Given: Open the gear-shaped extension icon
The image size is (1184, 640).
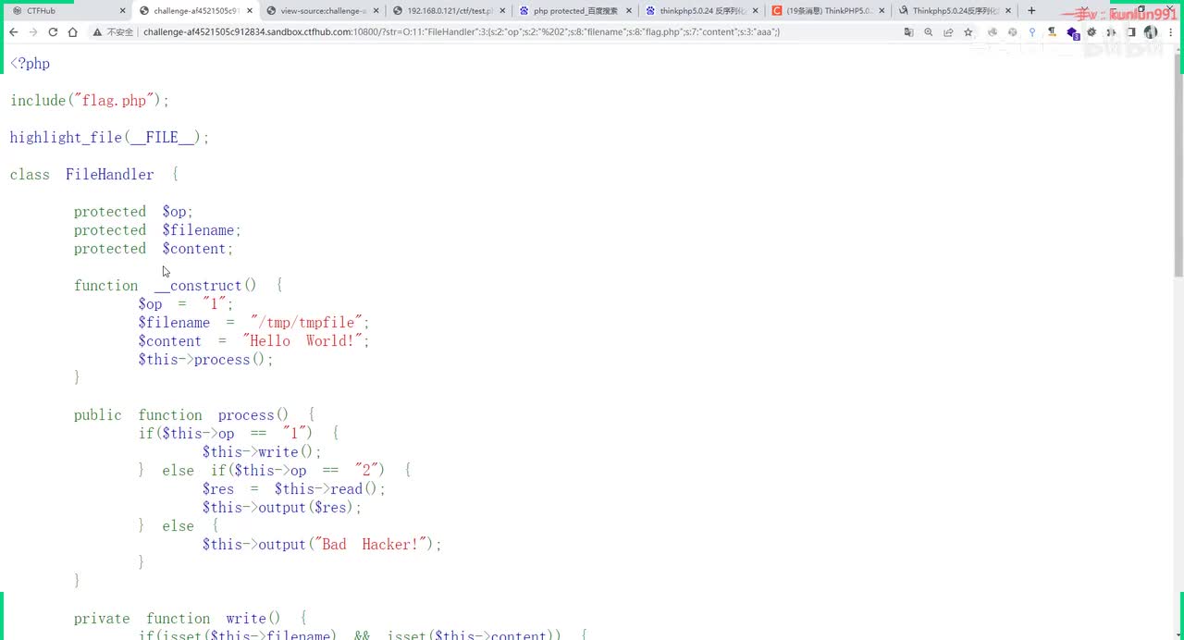Looking at the screenshot, I should pos(1091,31).
